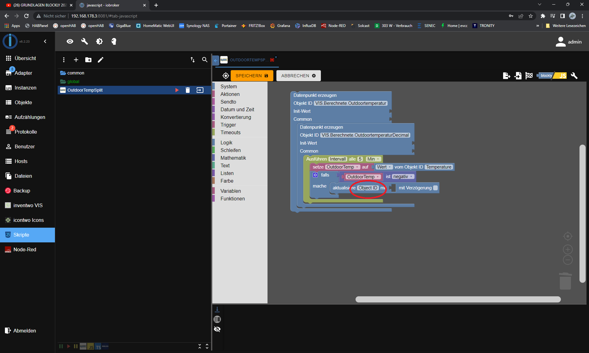Screen dimensions: 589x353
Task: Delete the OutdoorTempSplit script via trash icon
Action: (x=188, y=90)
